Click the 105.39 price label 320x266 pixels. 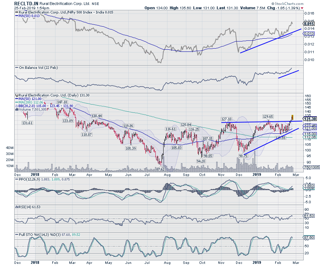coord(130,148)
